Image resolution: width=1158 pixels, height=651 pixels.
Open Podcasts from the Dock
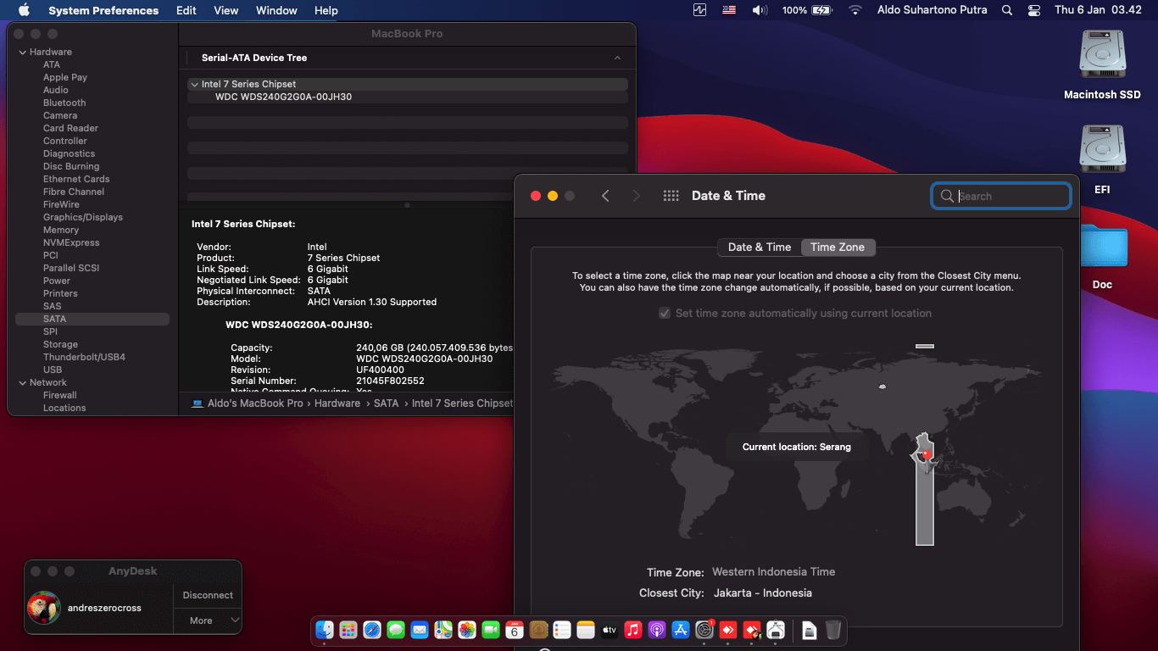[x=657, y=630]
